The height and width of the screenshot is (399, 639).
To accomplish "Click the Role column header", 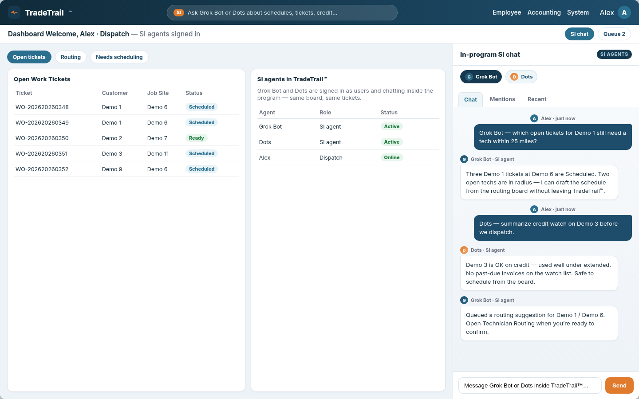I will point(325,113).
